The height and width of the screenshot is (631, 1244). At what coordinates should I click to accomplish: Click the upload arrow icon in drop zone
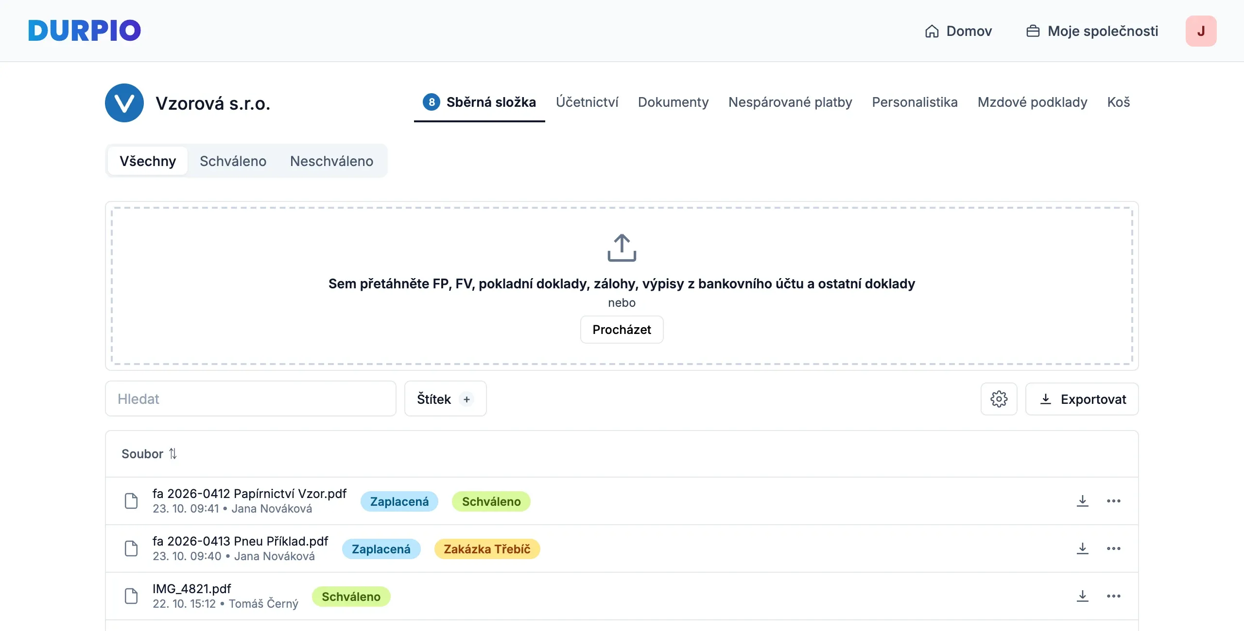point(622,248)
